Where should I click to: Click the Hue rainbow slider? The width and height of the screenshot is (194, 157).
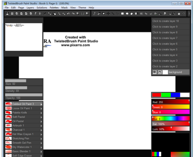pos(171,119)
